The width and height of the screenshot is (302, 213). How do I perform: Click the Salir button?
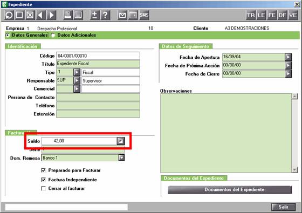pos(283,207)
